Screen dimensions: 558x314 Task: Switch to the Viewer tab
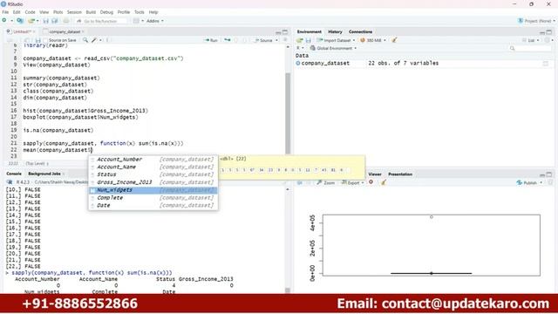tap(375, 174)
